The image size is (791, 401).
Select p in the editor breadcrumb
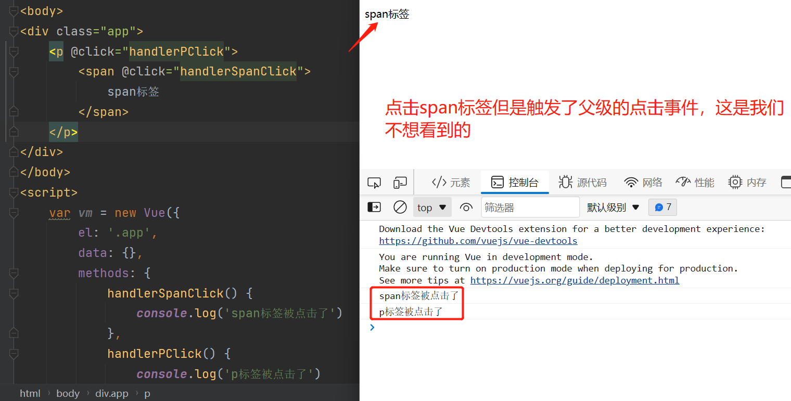pos(147,394)
